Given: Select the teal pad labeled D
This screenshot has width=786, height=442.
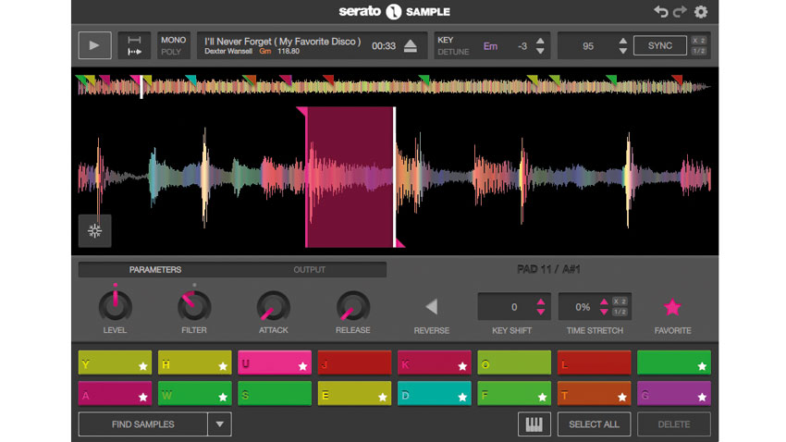Looking at the screenshot, I should (434, 393).
